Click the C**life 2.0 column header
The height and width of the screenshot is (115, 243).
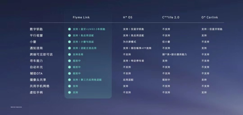pyautogui.click(x=171, y=17)
